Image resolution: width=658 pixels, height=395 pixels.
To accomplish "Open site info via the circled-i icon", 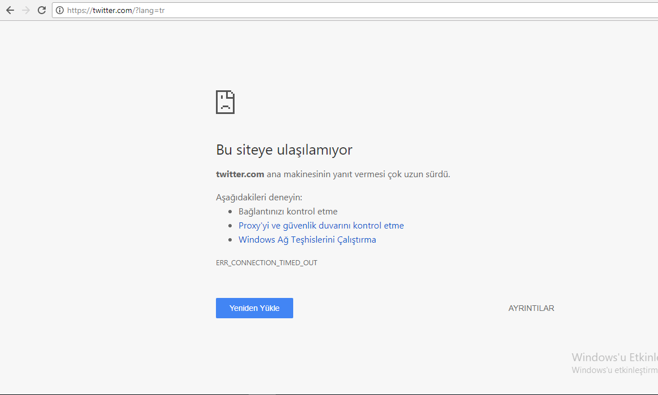I will point(59,10).
